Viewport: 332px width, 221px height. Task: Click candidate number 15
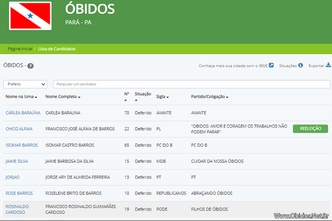pyautogui.click(x=127, y=161)
